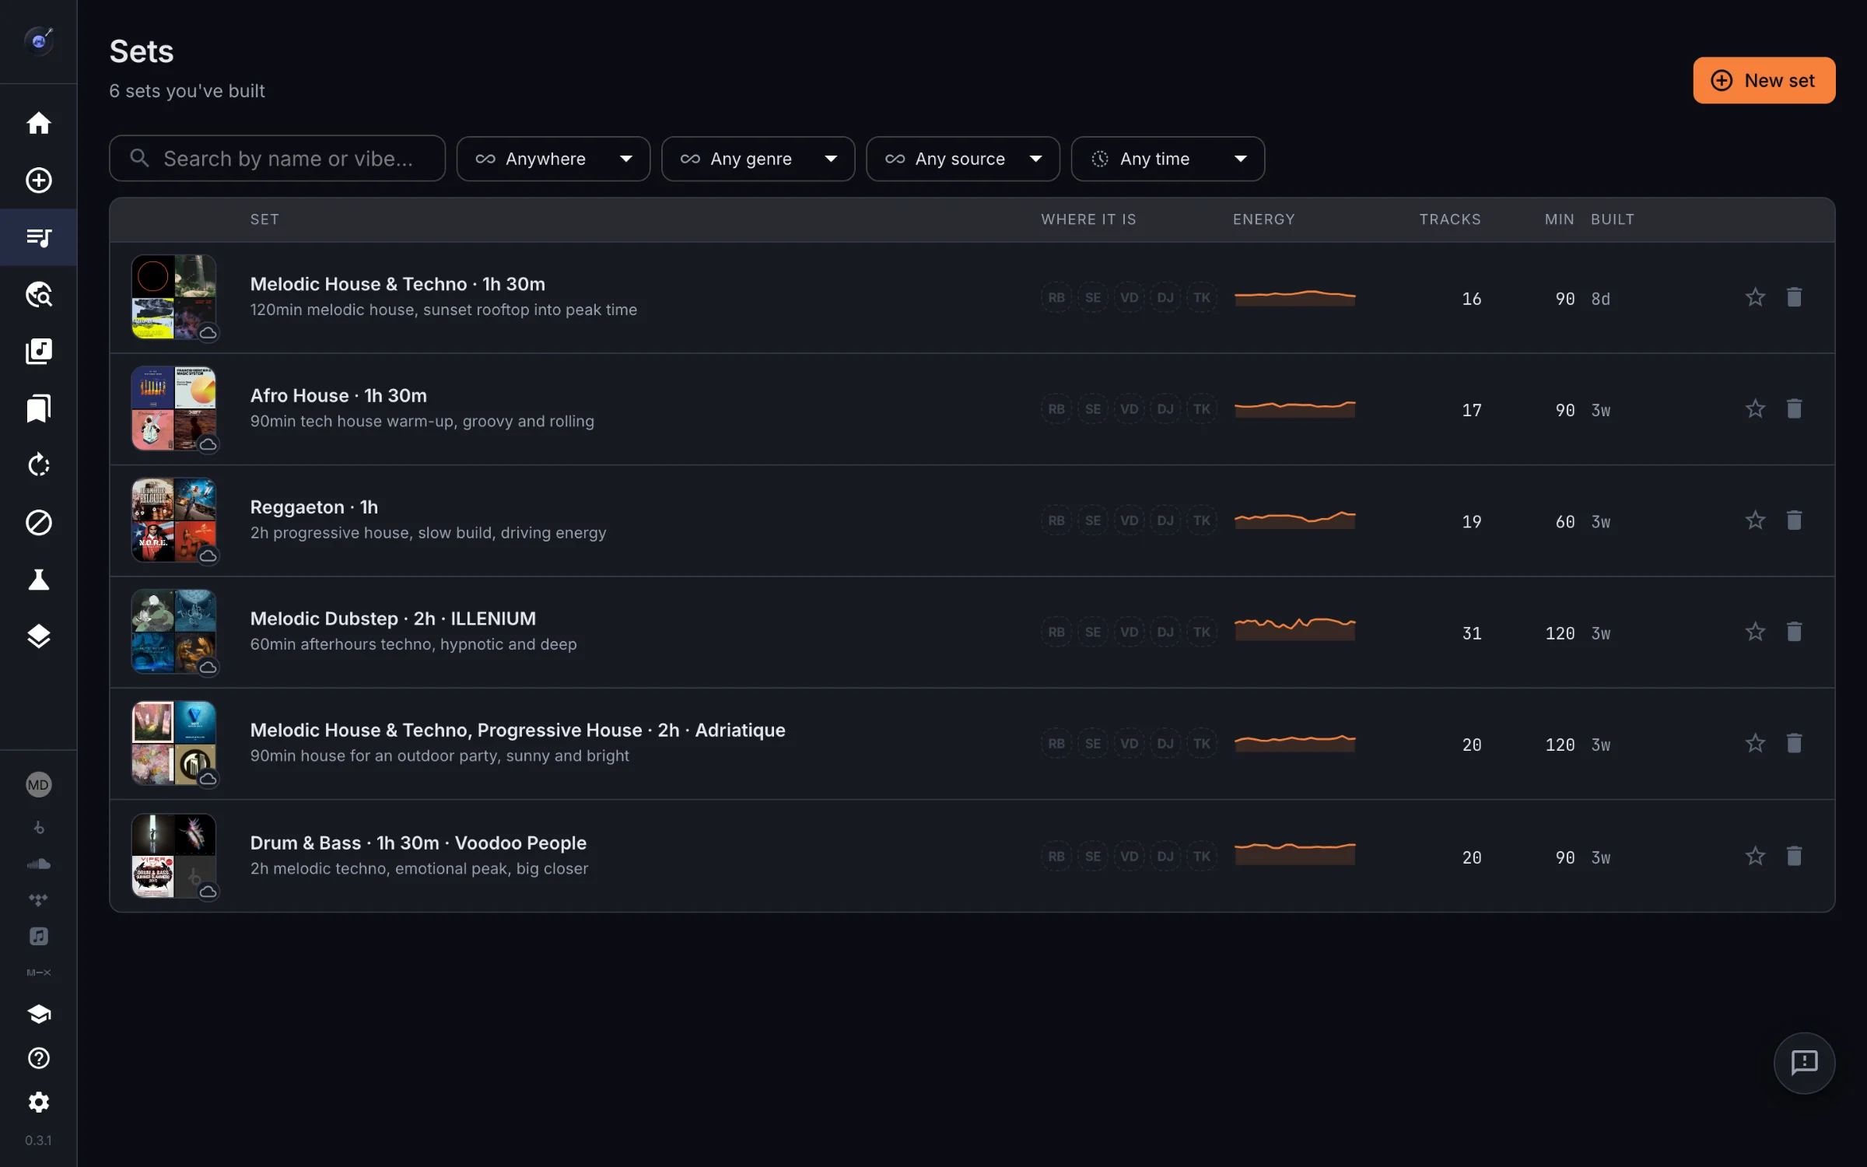Viewport: 1867px width, 1167px height.
Task: Open the Home icon in sidebar
Action: click(x=38, y=123)
